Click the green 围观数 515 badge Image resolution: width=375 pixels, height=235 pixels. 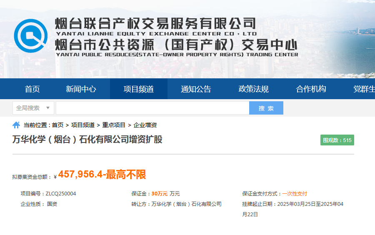pos(337,140)
